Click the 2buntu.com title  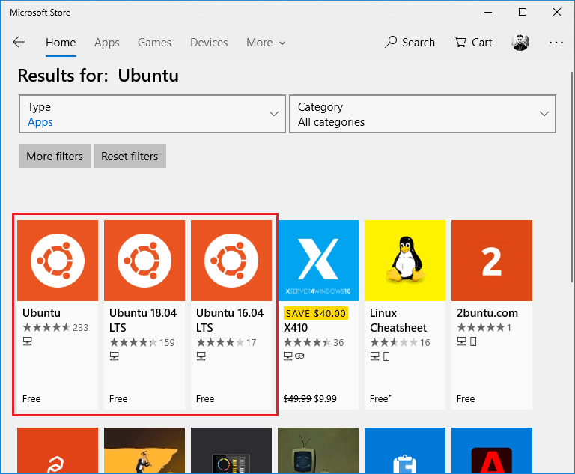(487, 313)
